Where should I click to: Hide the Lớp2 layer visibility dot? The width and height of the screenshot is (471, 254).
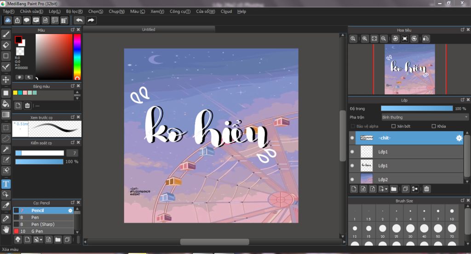tap(352, 179)
